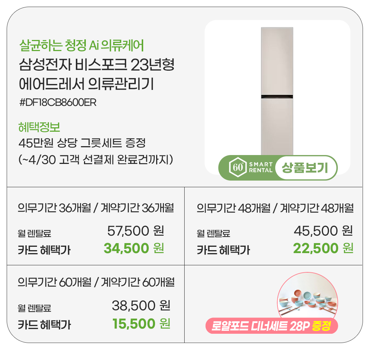The width and height of the screenshot is (370, 353).
Task: Click the 38,500 원 monthly rental fee
Action: (x=141, y=306)
